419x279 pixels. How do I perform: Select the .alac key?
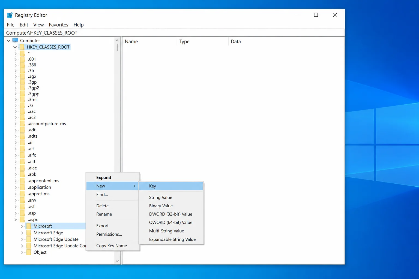click(x=32, y=168)
